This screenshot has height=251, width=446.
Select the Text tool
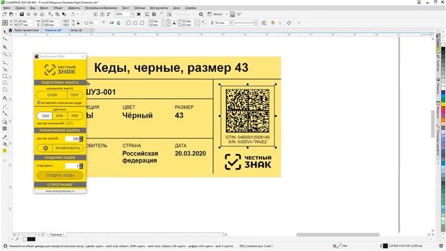point(5,98)
